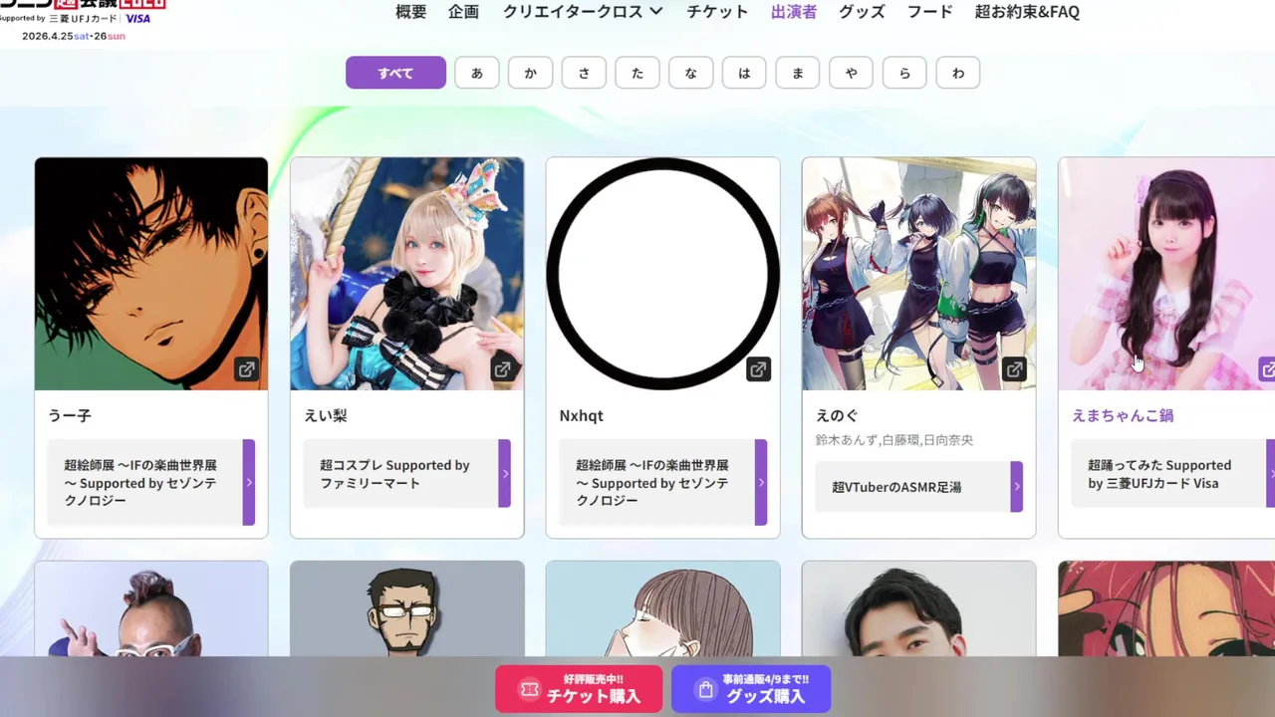Open the フード menu item
Viewport: 1275px width, 717px height.
pyautogui.click(x=930, y=11)
